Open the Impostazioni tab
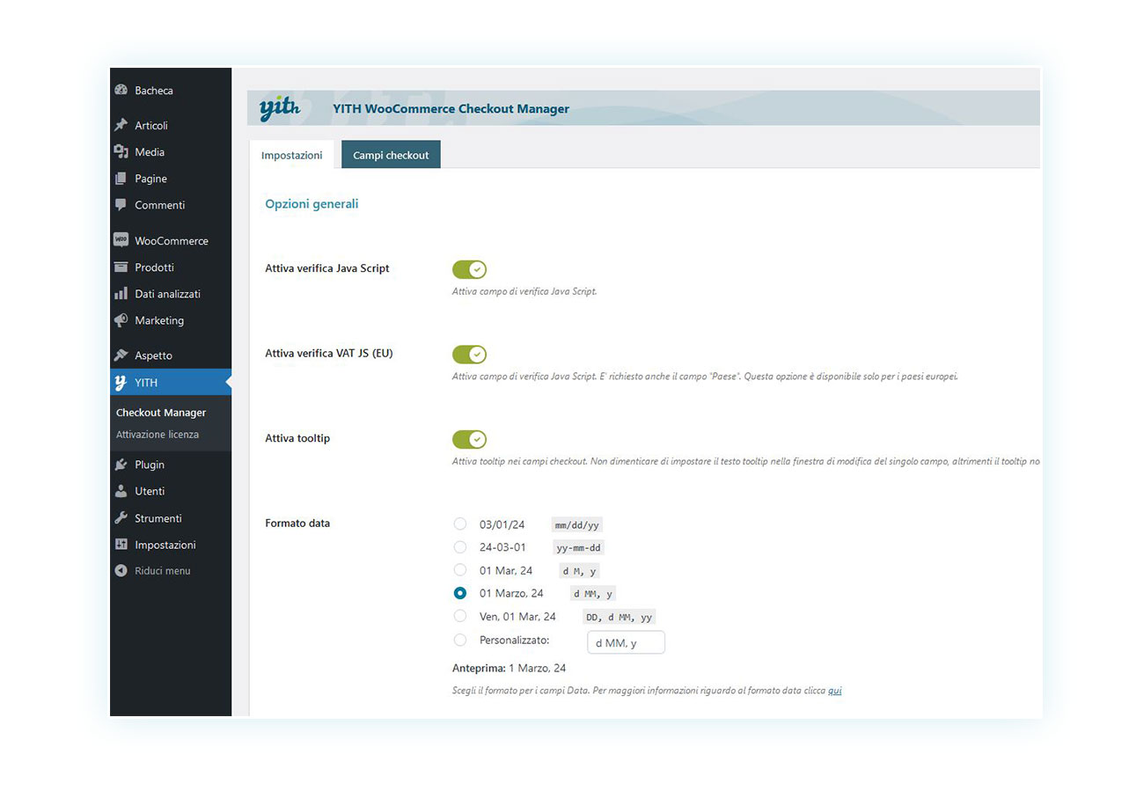Image resolution: width=1144 pixels, height=791 pixels. (x=291, y=155)
